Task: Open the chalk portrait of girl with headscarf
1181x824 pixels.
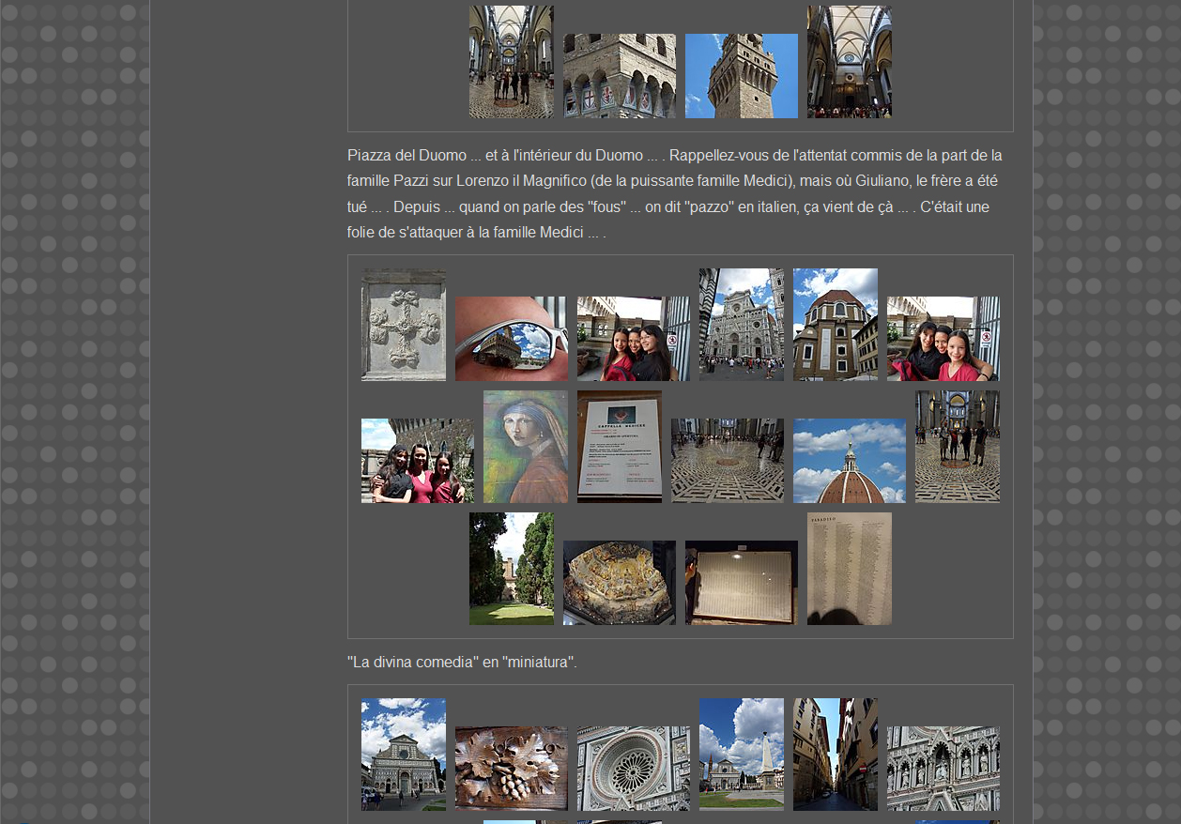Action: [525, 447]
